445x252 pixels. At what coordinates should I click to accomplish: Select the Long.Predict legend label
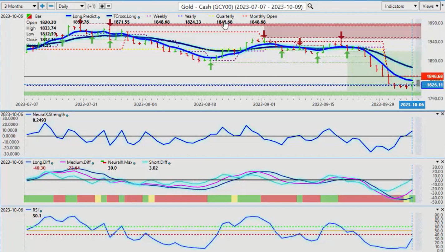tap(84, 16)
